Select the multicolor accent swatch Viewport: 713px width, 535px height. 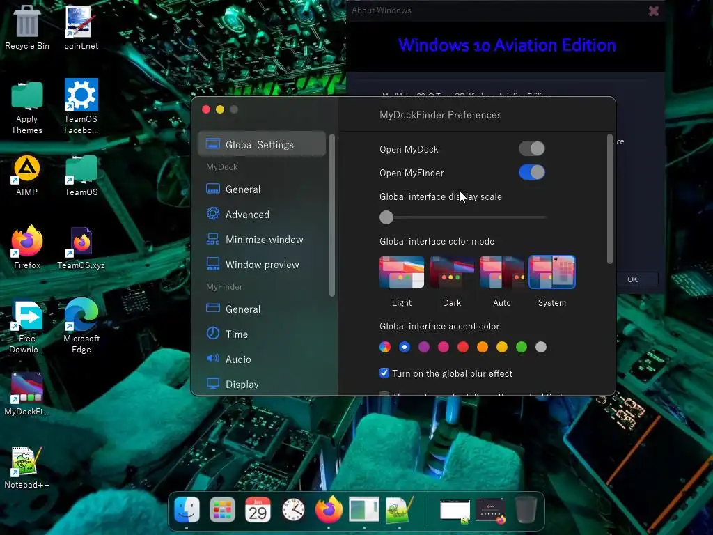pos(384,347)
